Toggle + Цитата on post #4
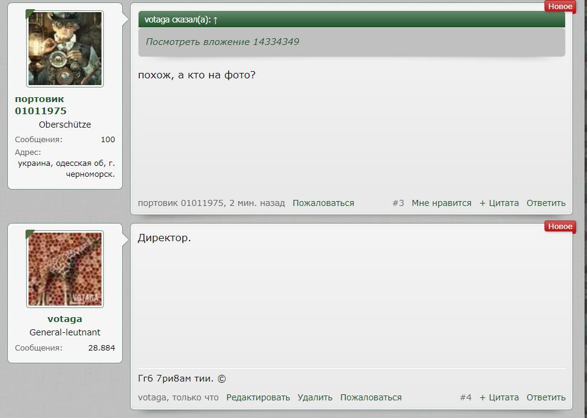This screenshot has width=587, height=418. coord(499,397)
